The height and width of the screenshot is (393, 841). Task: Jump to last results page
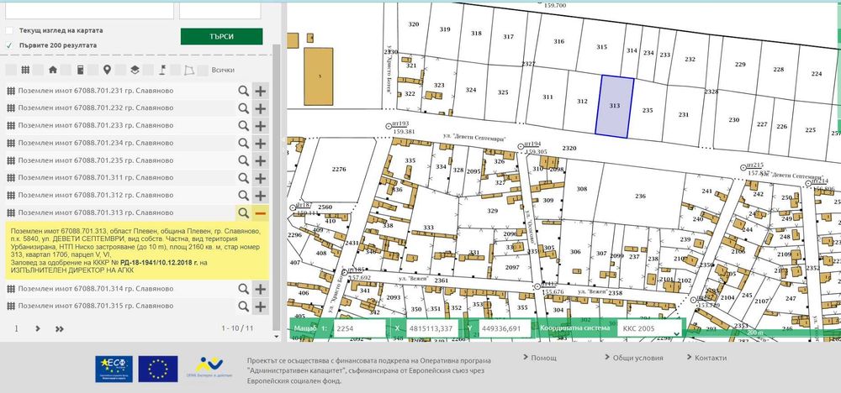[x=59, y=328]
